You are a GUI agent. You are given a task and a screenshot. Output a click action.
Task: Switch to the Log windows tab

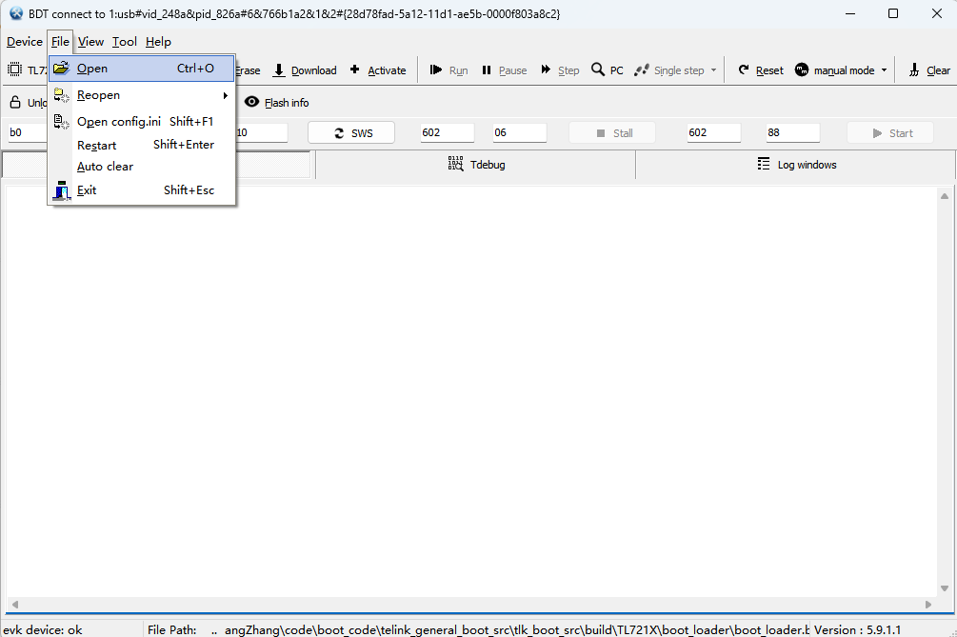pos(796,165)
